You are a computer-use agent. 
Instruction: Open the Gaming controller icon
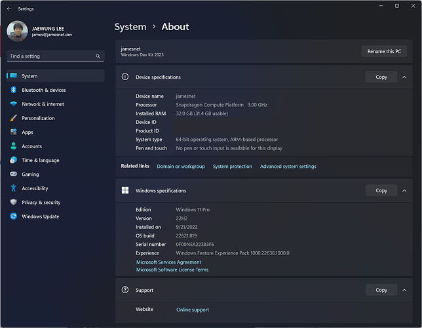pos(14,174)
